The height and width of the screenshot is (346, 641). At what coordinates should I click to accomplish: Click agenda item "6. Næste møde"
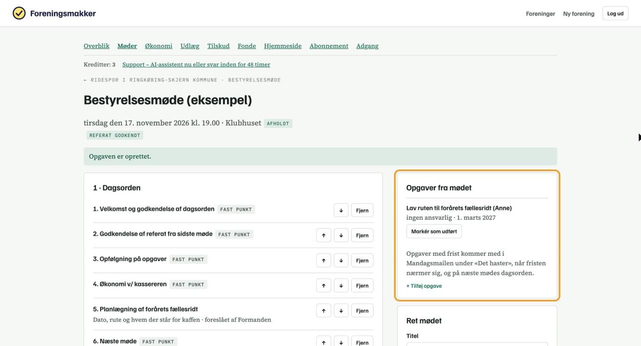(x=115, y=341)
